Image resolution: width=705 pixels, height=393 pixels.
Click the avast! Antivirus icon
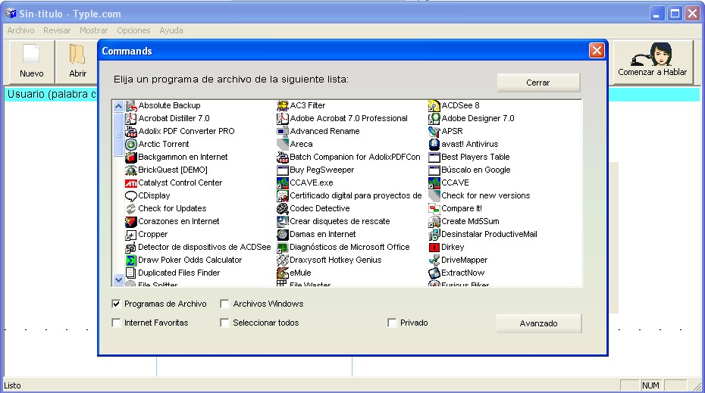click(434, 145)
